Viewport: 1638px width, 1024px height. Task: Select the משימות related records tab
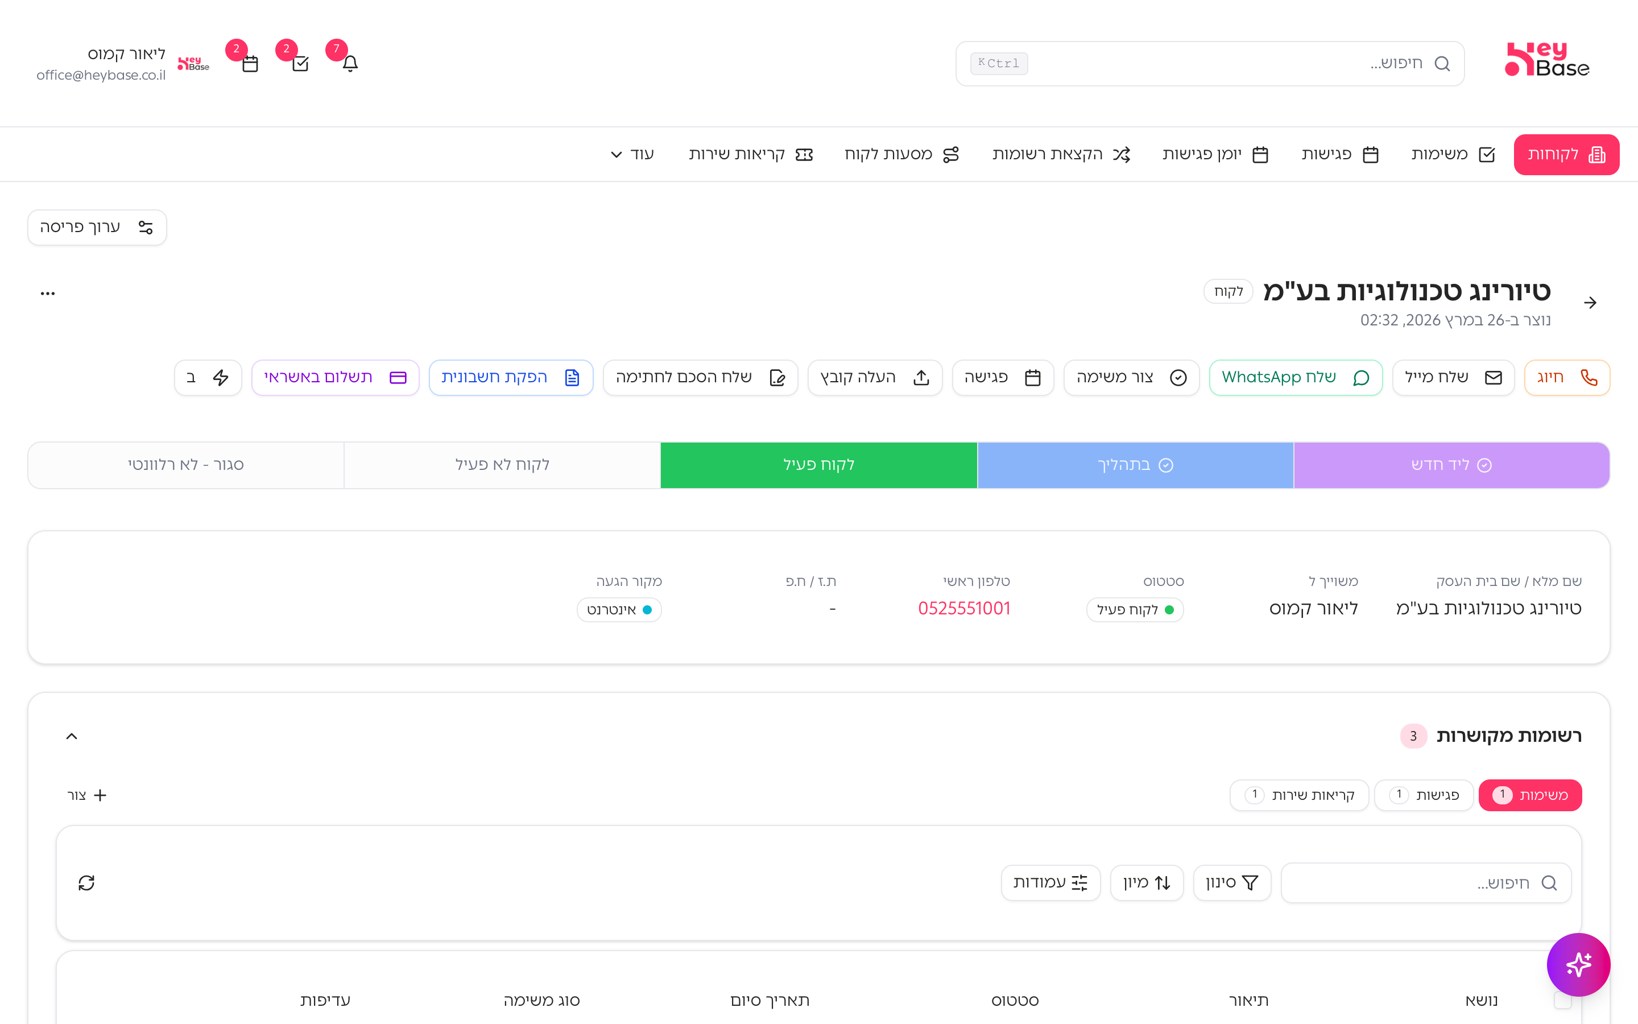coord(1530,795)
